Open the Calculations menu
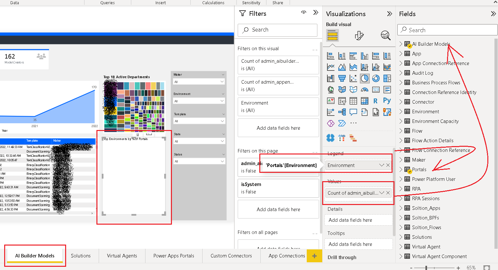 pos(213,3)
